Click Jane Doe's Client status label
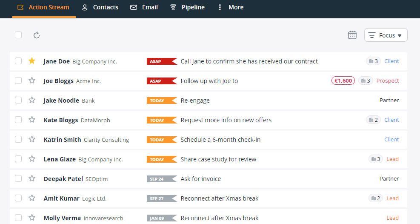Viewport: 420px width, 224px height. click(x=391, y=61)
